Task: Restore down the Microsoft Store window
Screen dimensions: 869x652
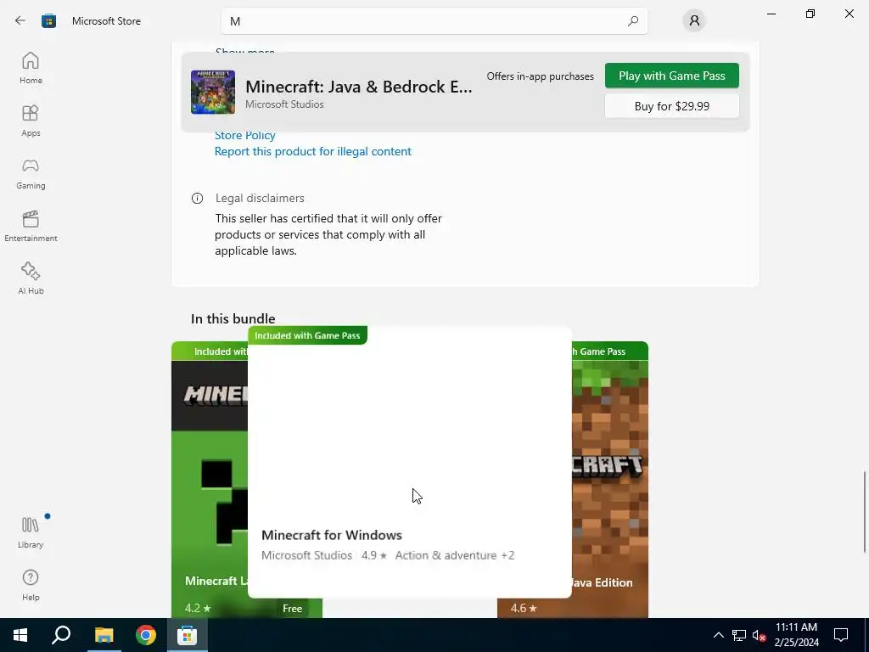Action: (x=810, y=14)
